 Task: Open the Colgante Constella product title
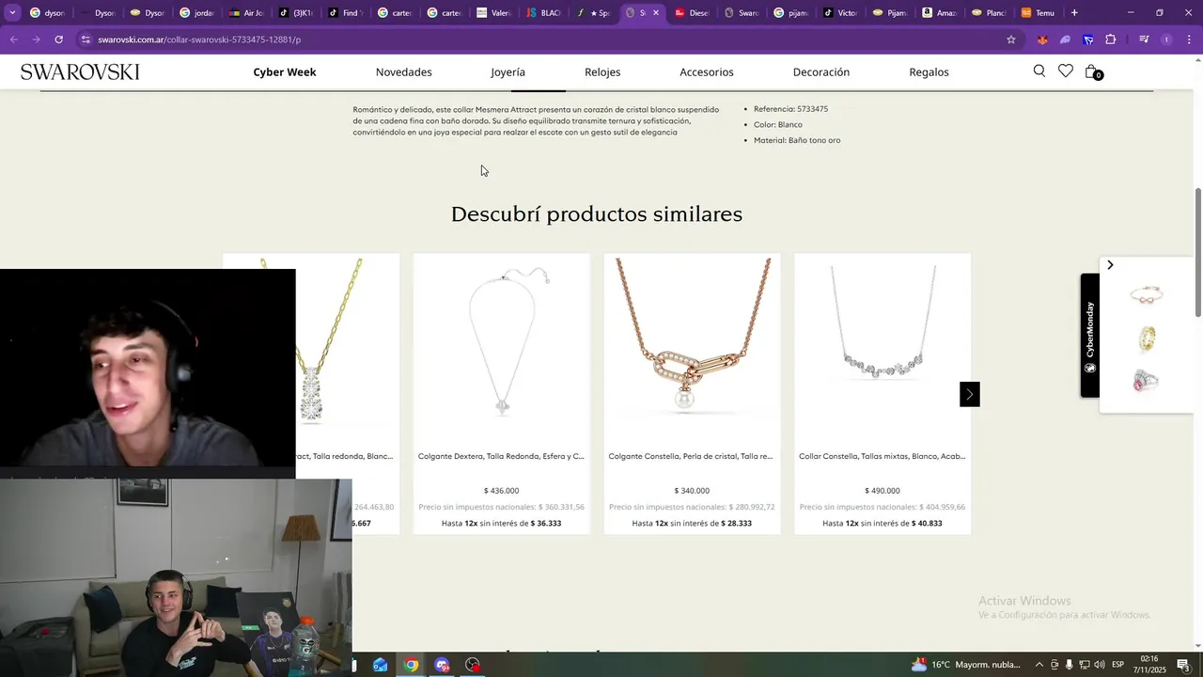[x=691, y=456]
